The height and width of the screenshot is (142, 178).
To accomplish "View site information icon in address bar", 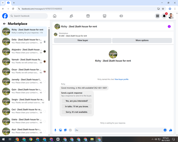I will point(19,9).
